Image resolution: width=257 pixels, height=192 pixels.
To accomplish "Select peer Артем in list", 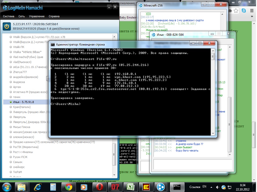I will point(17,87).
